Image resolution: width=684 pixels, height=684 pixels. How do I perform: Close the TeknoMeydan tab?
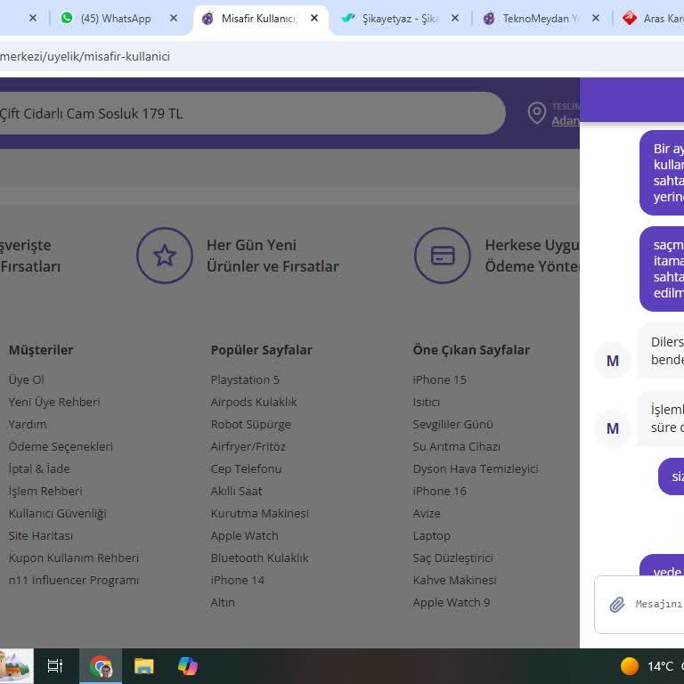[x=596, y=19]
